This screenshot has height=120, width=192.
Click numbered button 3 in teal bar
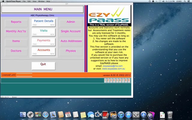(x=111, y=80)
